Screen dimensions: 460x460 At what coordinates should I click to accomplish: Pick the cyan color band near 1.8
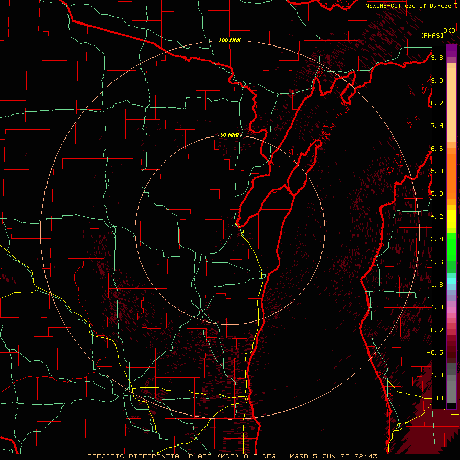[x=451, y=281]
